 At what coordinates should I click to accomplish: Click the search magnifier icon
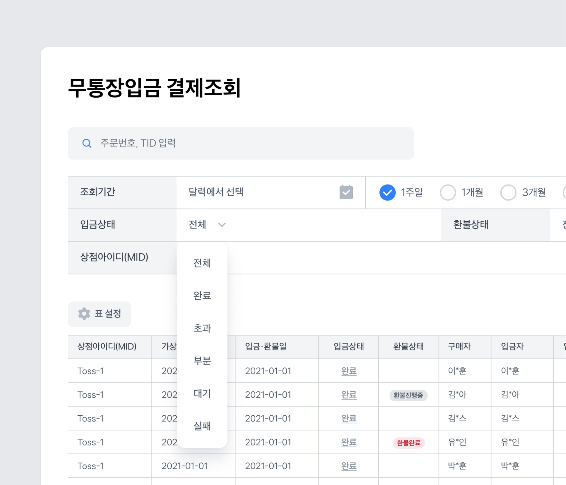coord(87,143)
